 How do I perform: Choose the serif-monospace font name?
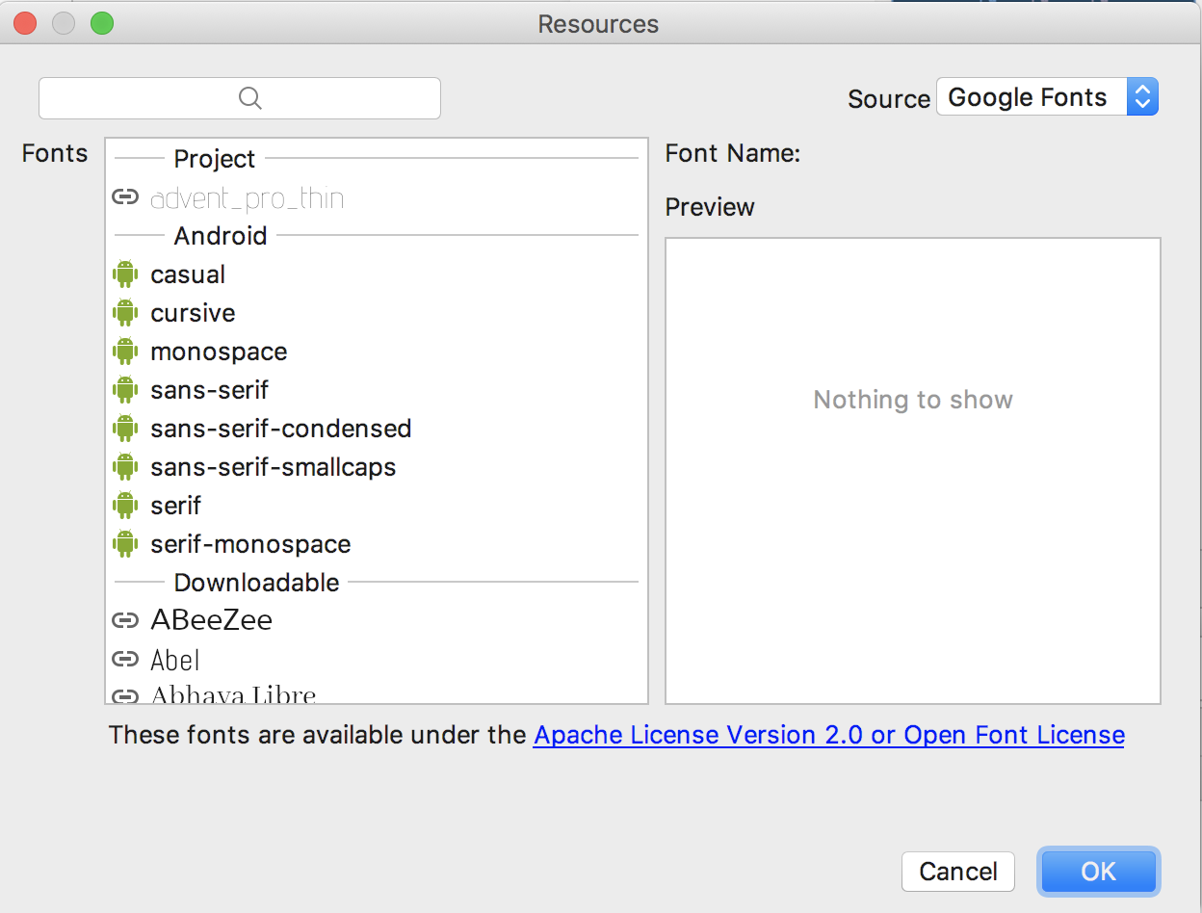pos(250,544)
